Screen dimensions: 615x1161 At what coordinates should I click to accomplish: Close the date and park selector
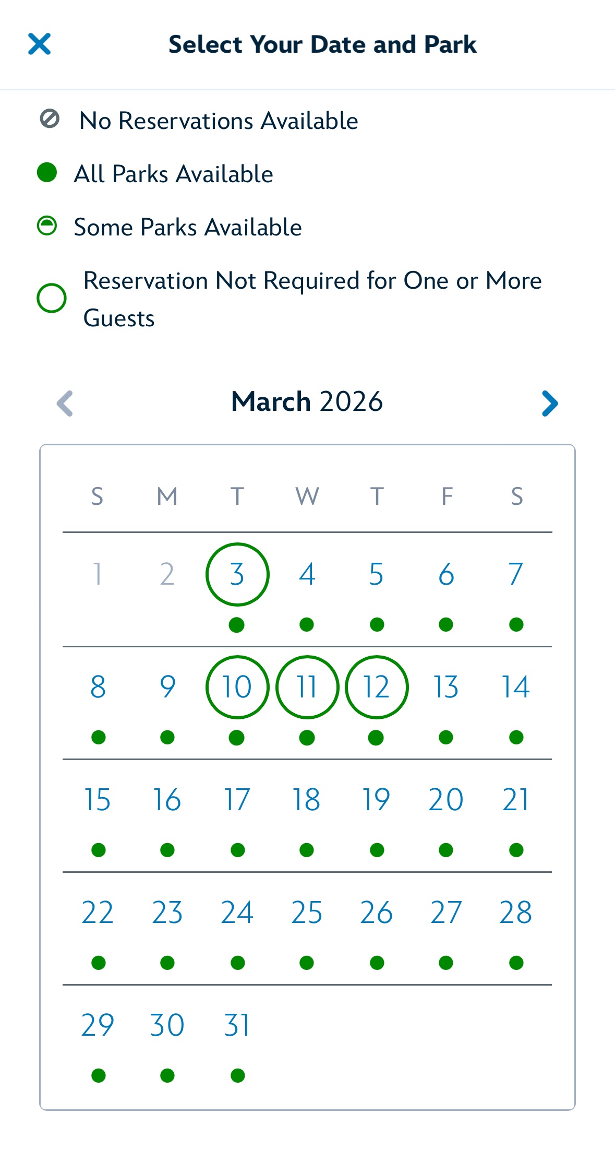tap(40, 44)
